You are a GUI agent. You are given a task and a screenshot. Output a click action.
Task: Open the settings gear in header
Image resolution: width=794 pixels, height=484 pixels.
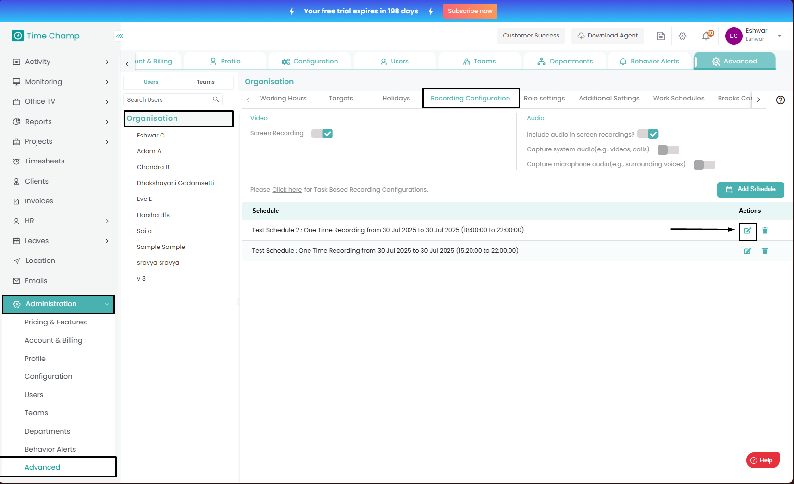[x=682, y=36]
